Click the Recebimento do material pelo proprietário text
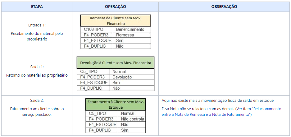The width and height of the screenshot is (291, 137). [37, 36]
